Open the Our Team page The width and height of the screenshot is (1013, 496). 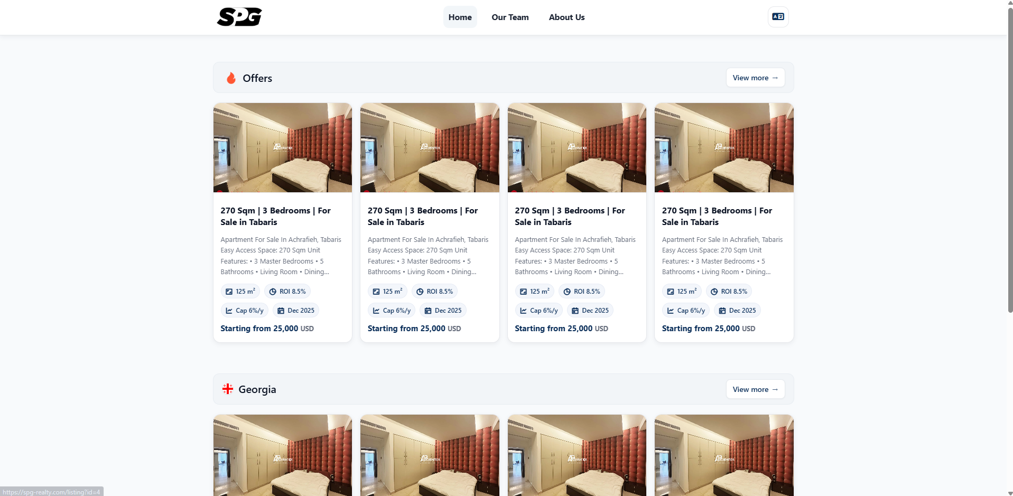tap(510, 17)
